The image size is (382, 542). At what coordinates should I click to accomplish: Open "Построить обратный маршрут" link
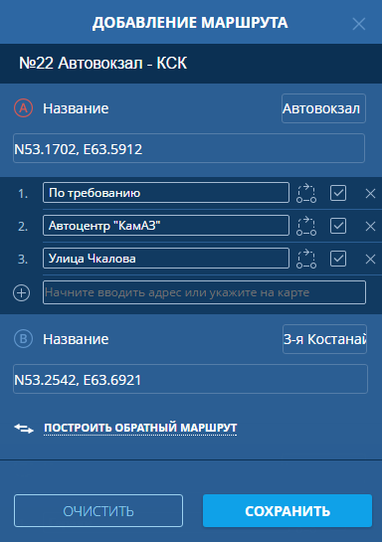[x=140, y=428]
